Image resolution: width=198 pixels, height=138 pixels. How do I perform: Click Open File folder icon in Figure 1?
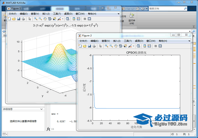click(14, 19)
